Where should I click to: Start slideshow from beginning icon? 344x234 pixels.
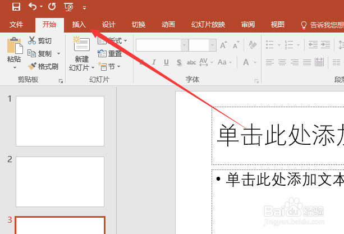point(68,7)
